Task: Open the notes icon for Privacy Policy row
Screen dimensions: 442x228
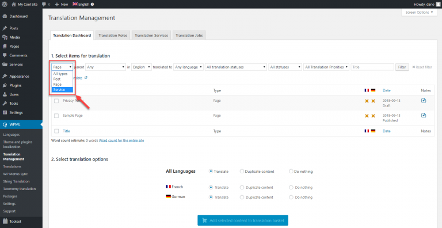Action: (x=424, y=100)
